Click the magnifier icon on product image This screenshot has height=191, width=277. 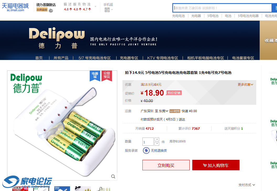(113, 176)
